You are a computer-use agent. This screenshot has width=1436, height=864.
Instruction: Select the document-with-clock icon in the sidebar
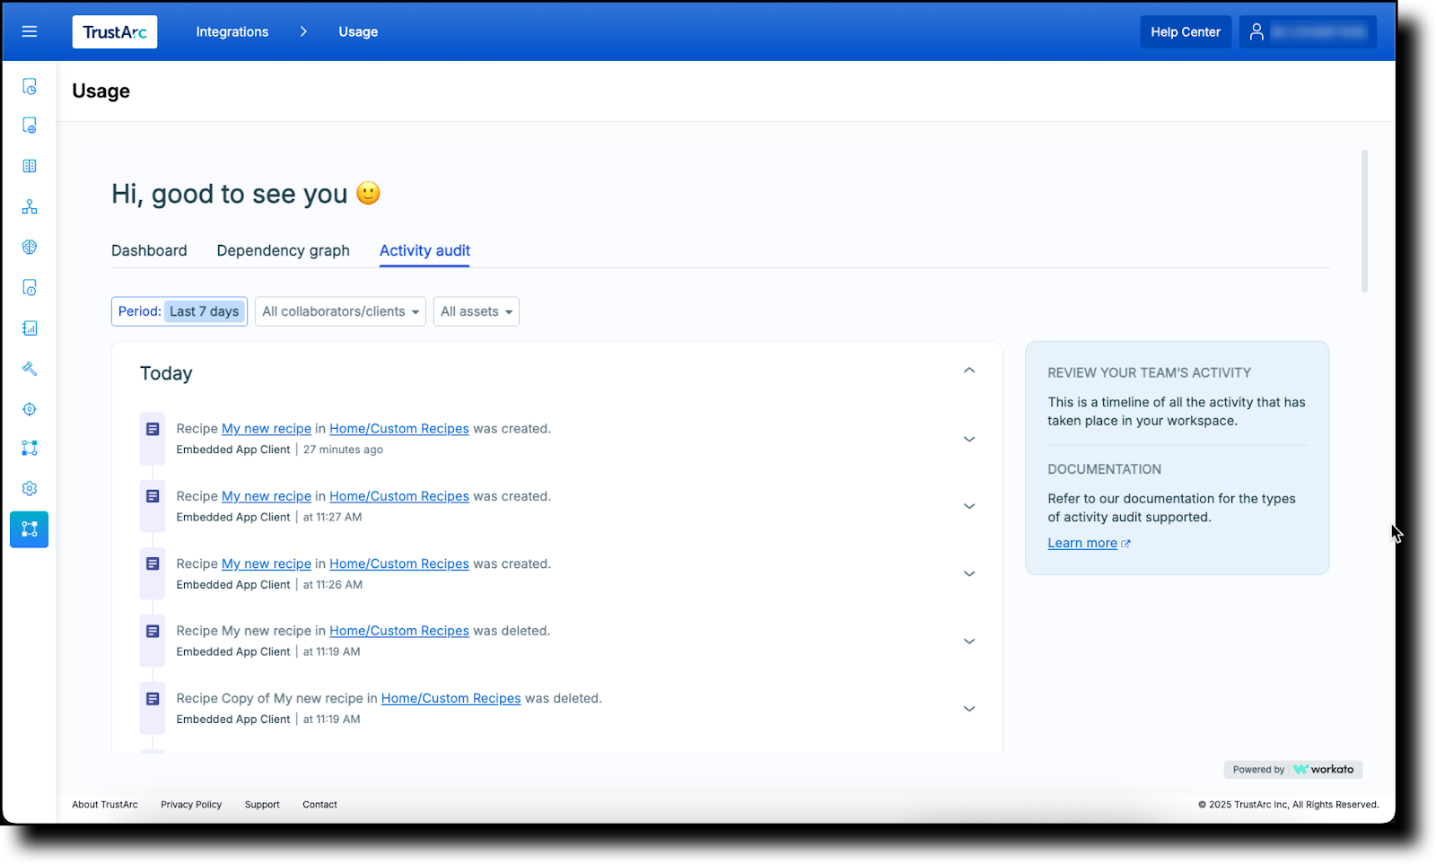pos(29,87)
